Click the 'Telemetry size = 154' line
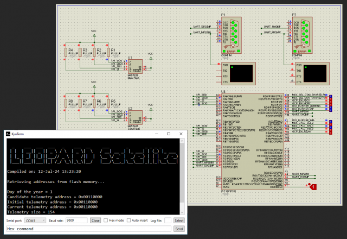 (x=31, y=212)
